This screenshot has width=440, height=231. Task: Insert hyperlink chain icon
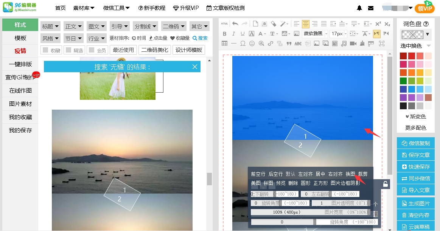tap(270, 43)
